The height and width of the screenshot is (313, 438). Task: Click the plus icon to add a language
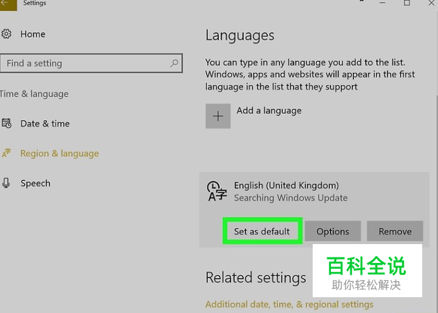click(218, 116)
